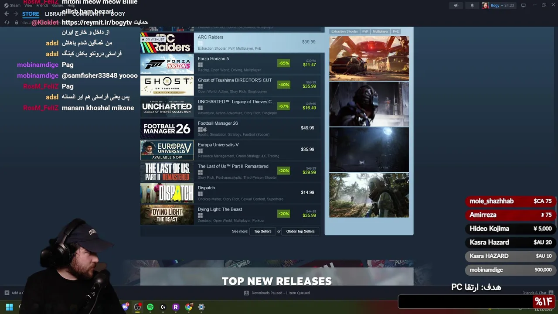Screen dimensions: 558x314
Task: Click Football Manager 26 capsule image
Action: pos(167,129)
